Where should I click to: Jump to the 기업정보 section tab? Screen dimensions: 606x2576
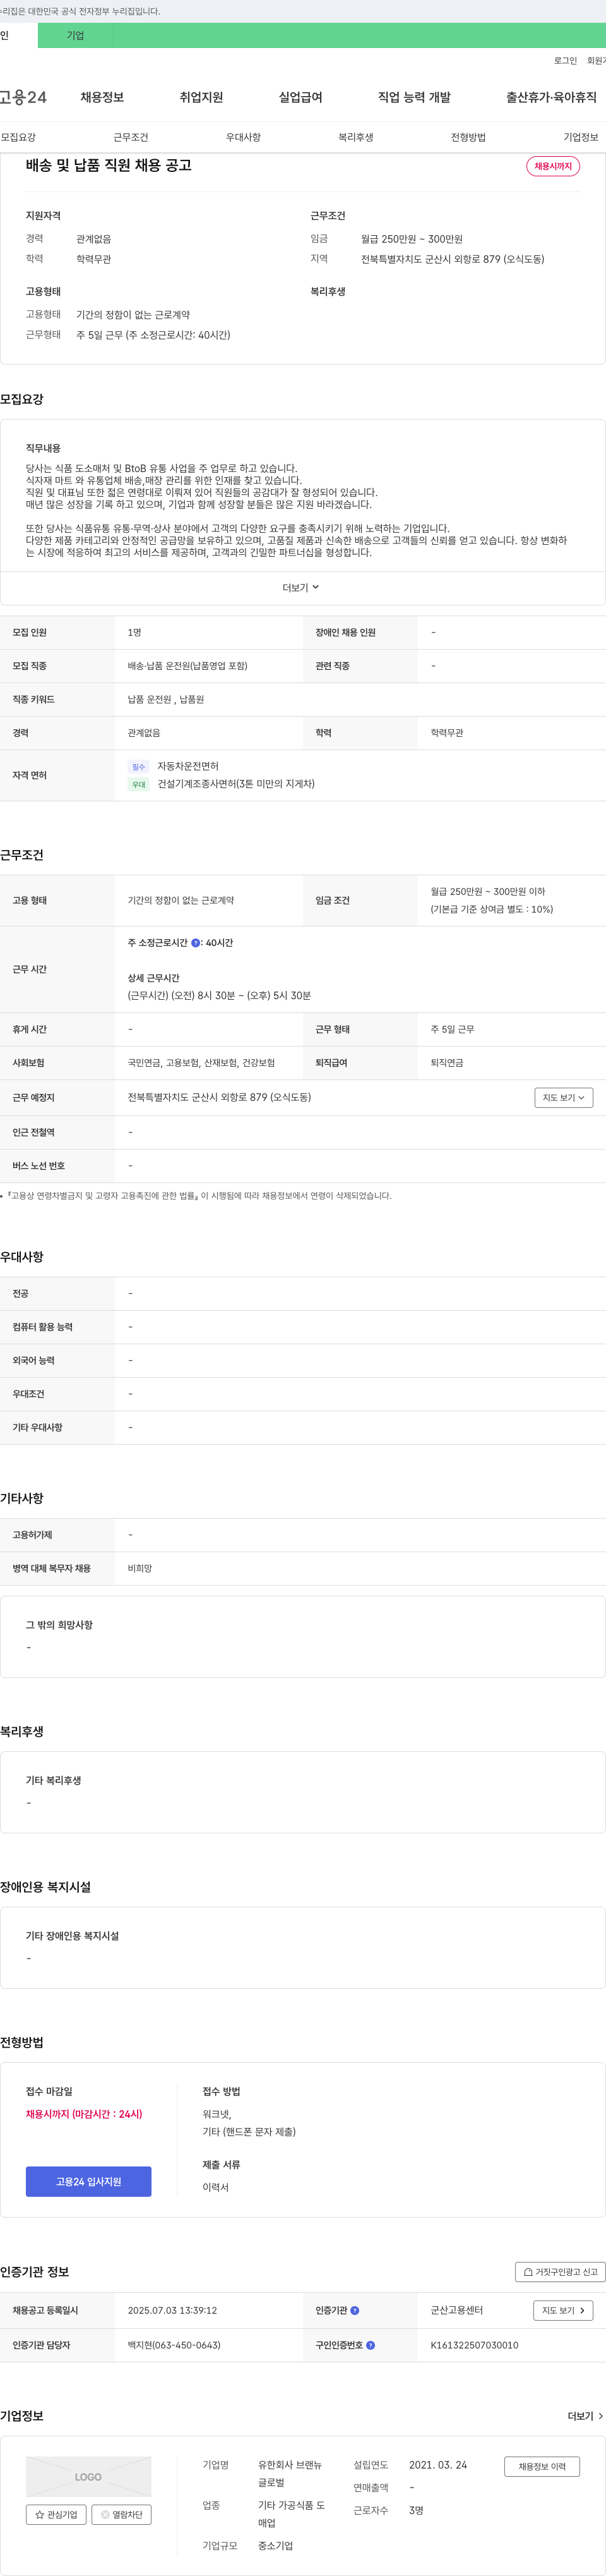[581, 137]
